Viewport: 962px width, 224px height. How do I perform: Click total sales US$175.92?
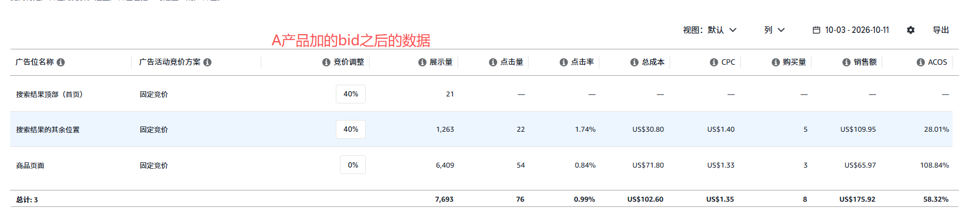tap(857, 199)
